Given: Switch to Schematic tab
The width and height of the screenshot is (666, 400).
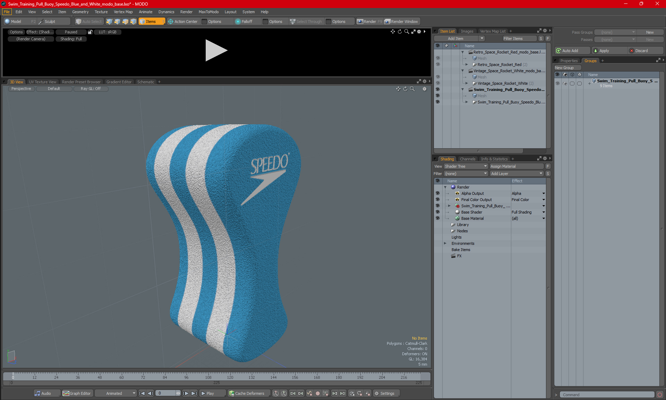Looking at the screenshot, I should [x=146, y=82].
